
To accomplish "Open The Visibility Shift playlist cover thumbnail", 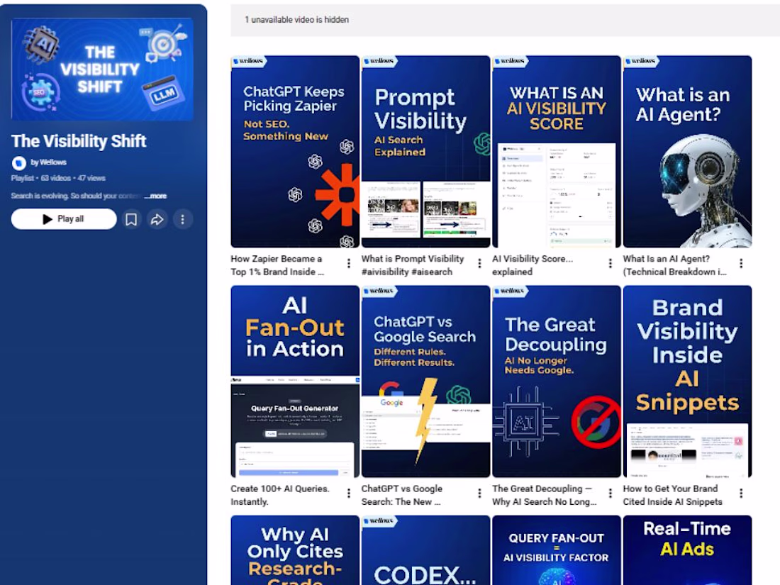I will pyautogui.click(x=103, y=69).
